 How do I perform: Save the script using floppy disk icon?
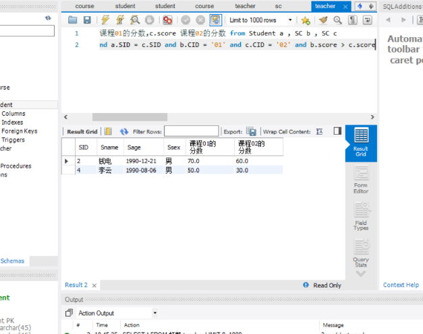point(87,20)
